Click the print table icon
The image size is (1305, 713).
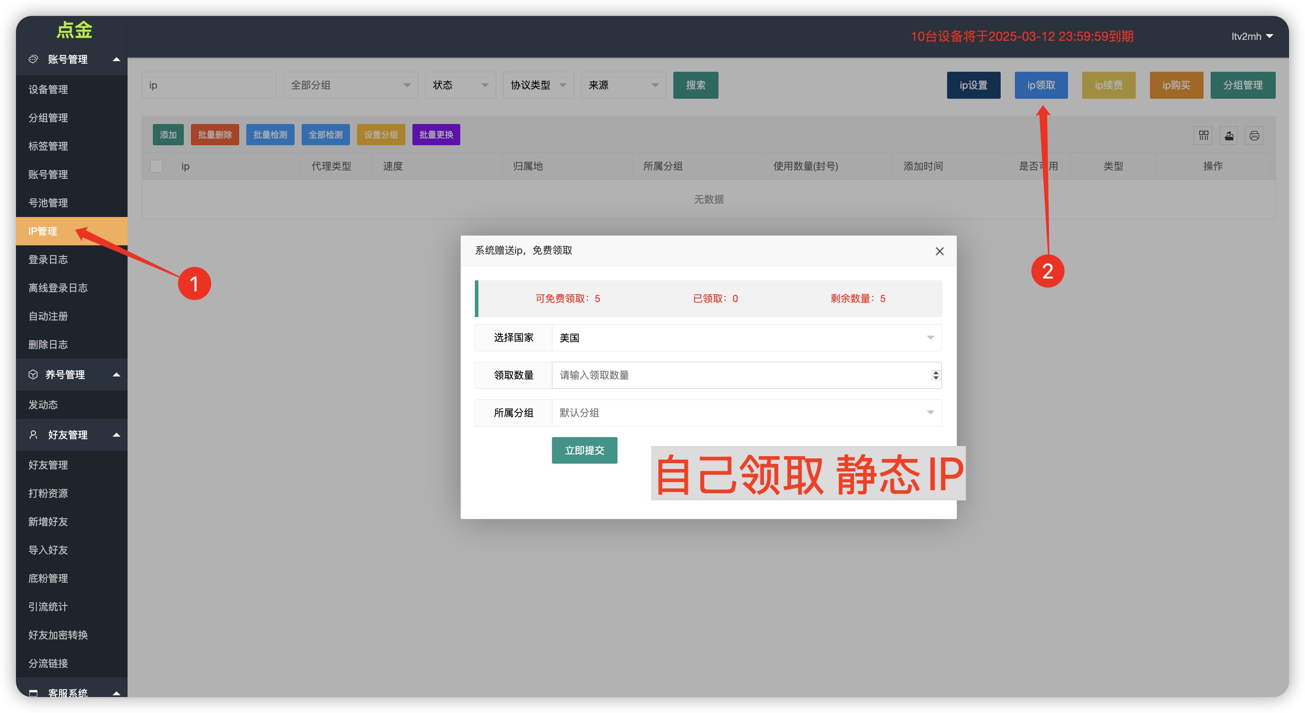point(1254,135)
